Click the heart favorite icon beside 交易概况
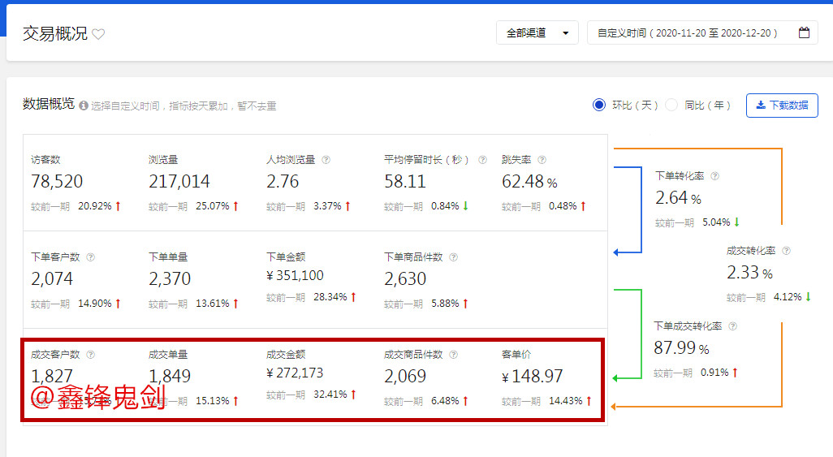This screenshot has width=833, height=457. 98,34
